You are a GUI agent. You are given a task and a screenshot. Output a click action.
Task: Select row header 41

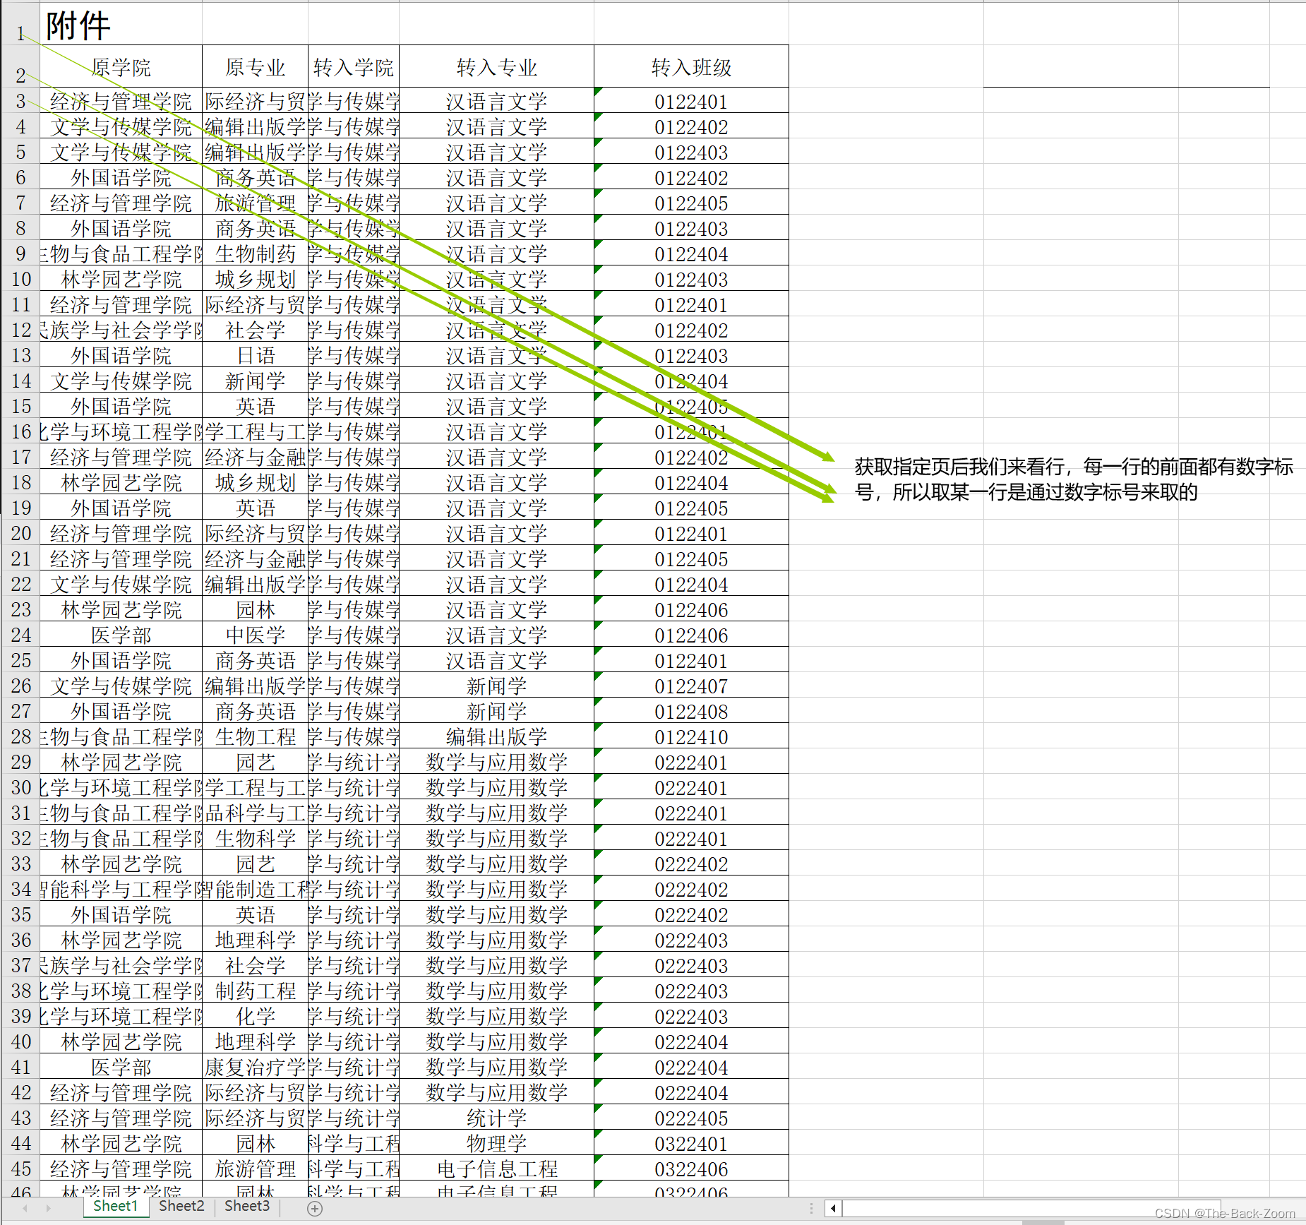point(20,1067)
